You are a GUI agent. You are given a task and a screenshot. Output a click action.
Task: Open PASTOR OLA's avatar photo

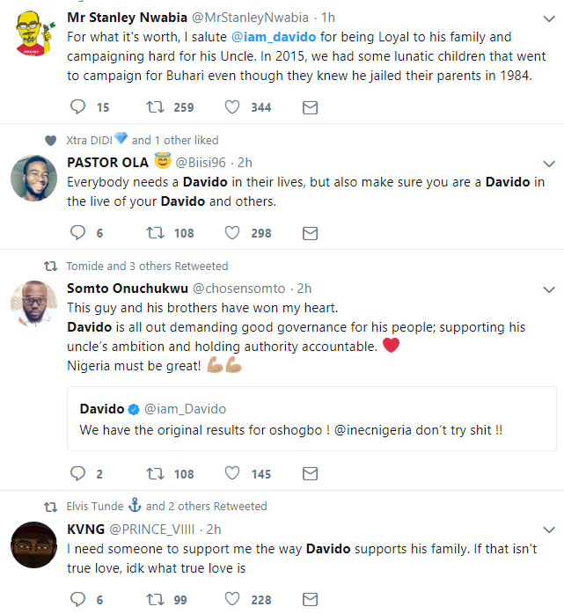33,179
